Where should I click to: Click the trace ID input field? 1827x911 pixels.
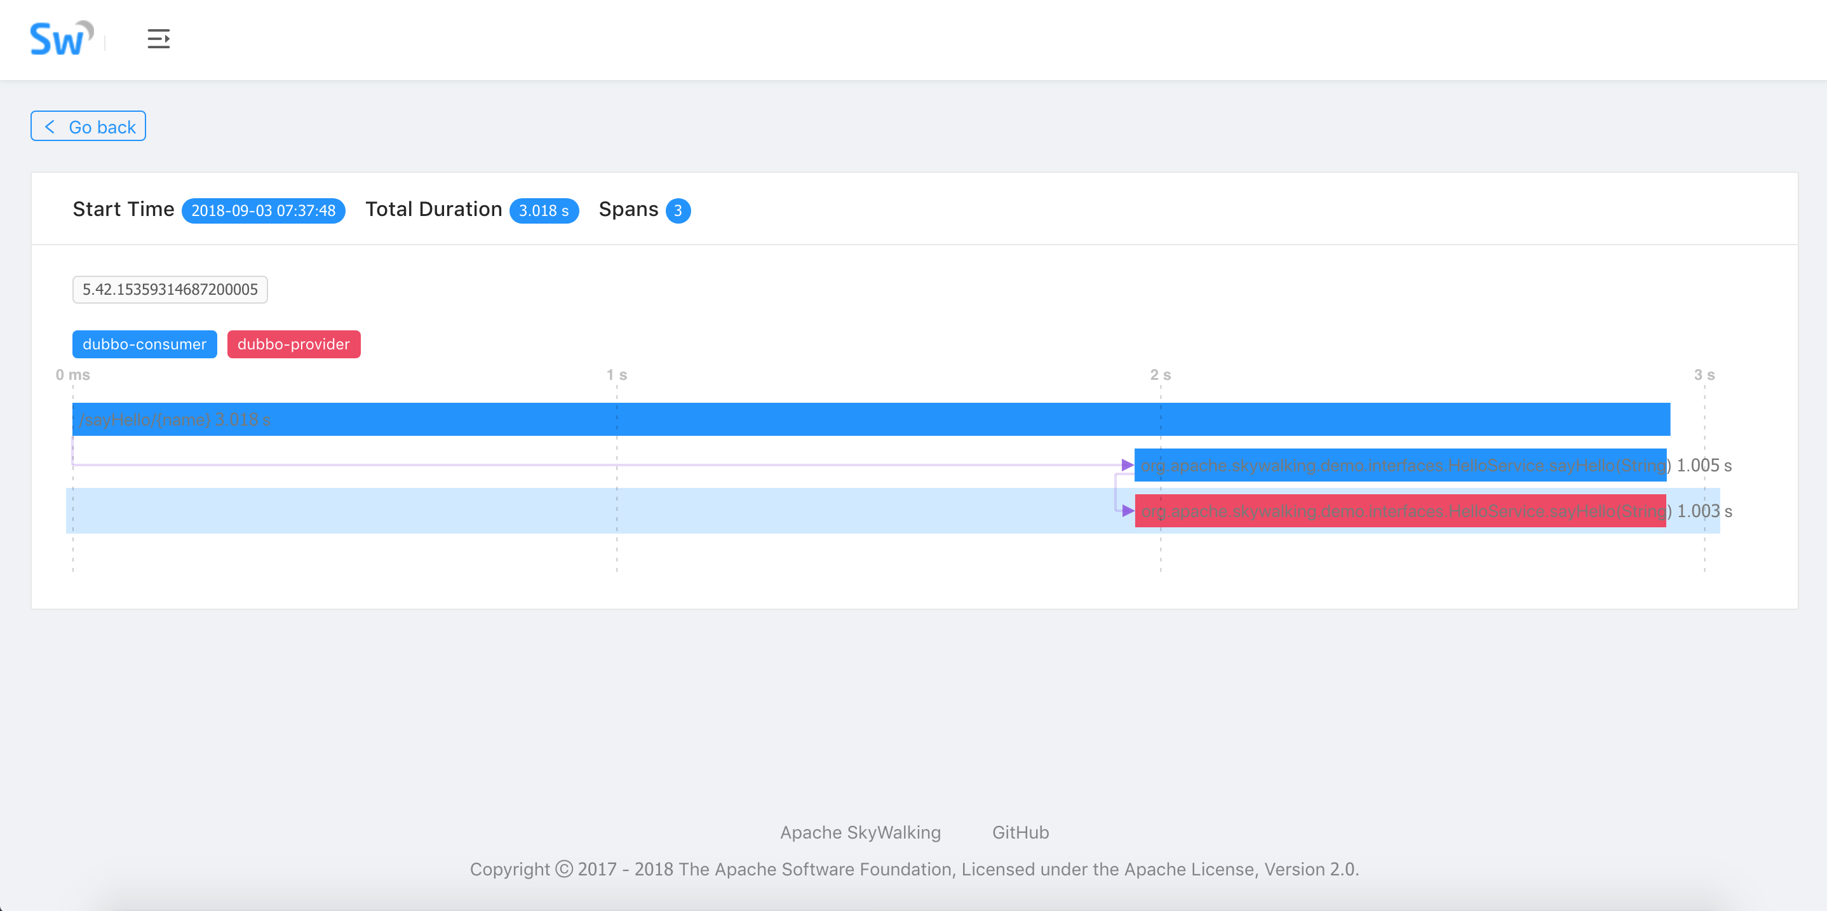pyautogui.click(x=169, y=288)
